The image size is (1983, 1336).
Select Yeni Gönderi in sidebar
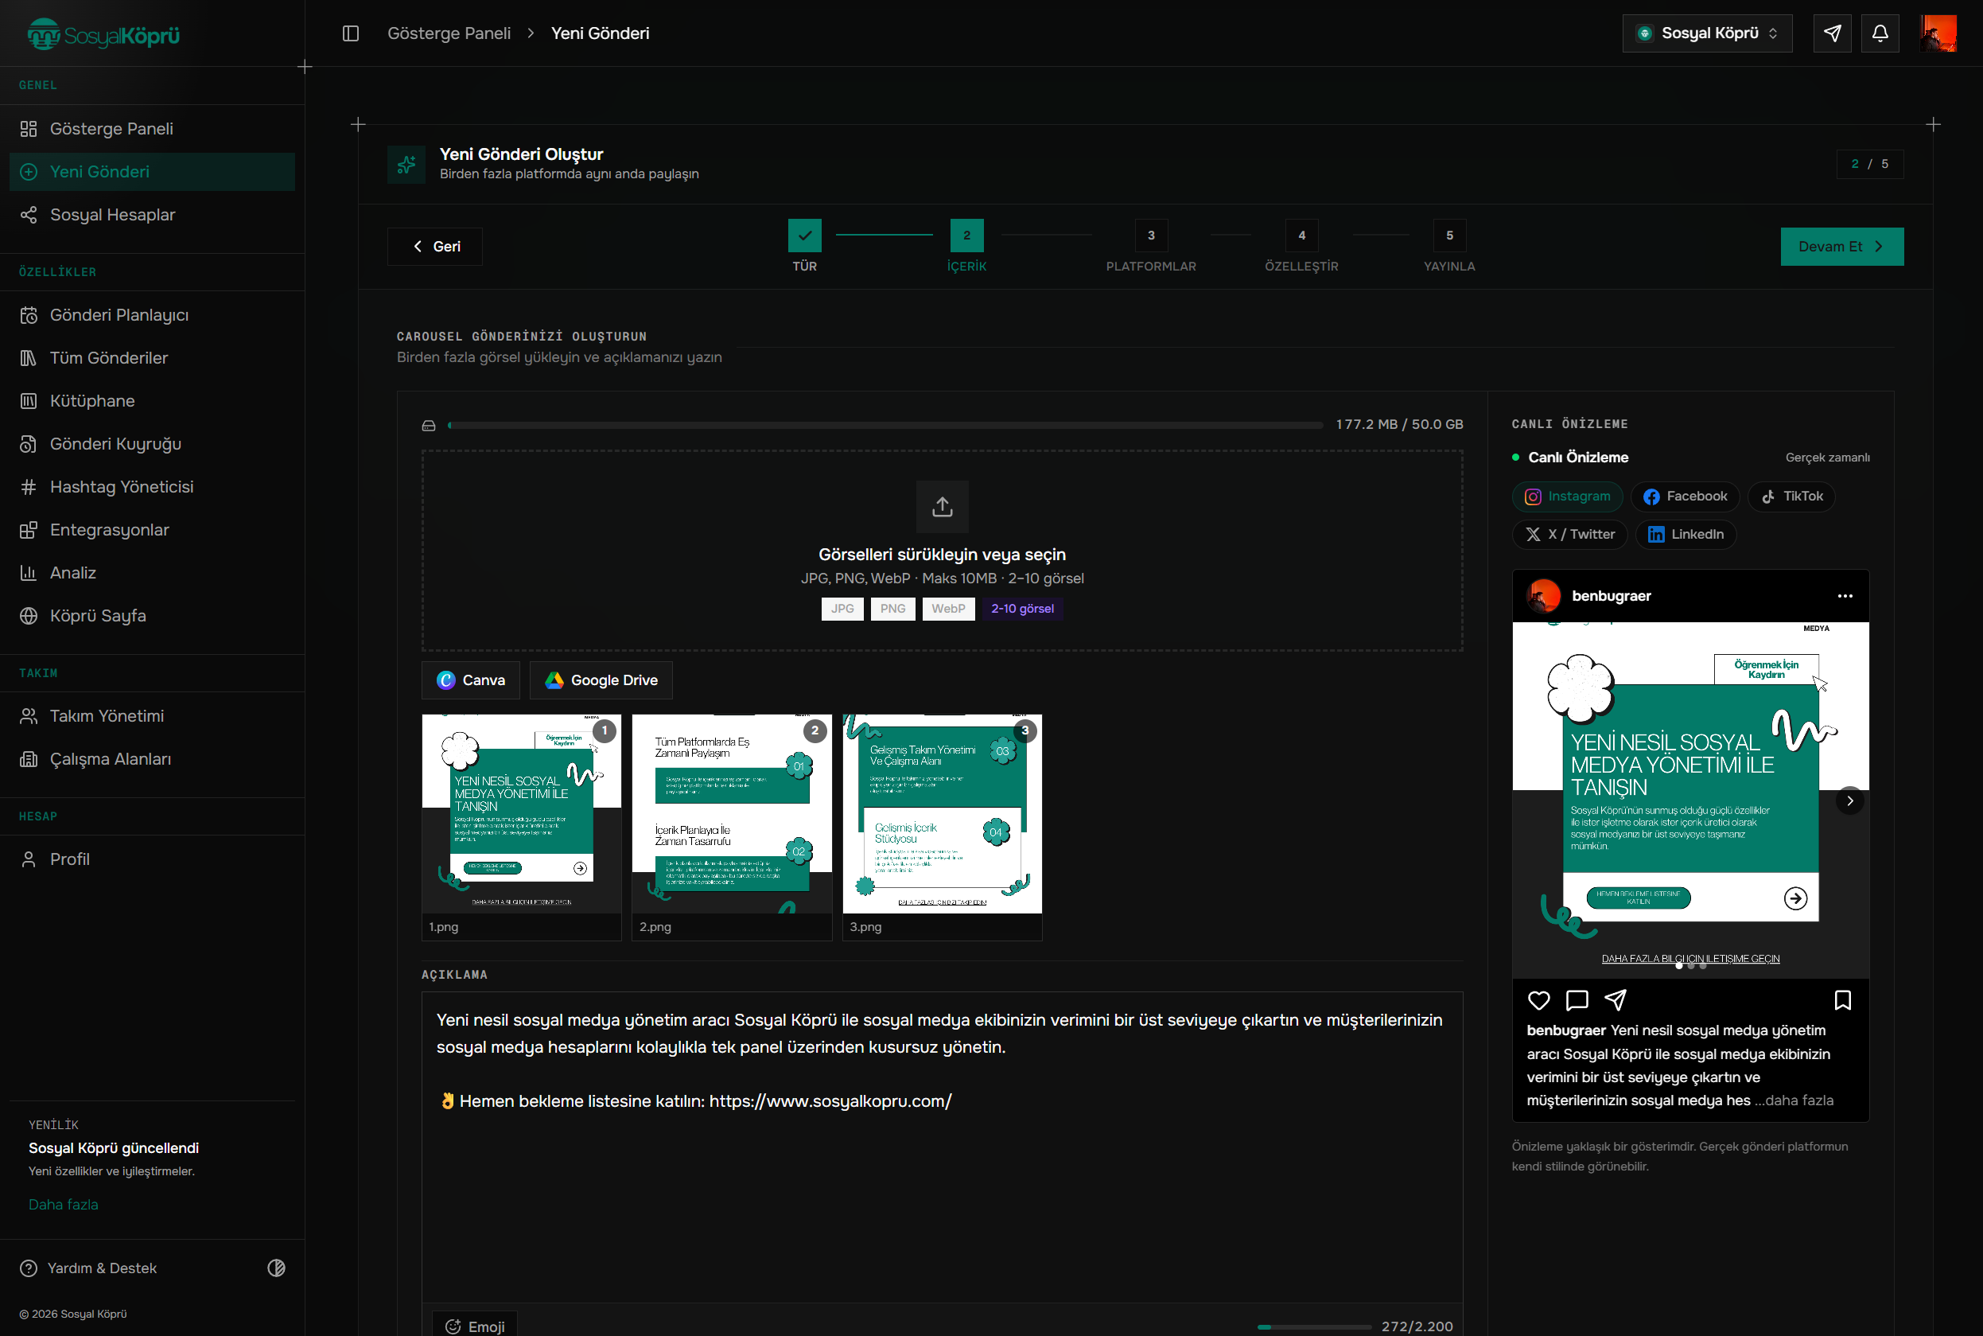[153, 171]
